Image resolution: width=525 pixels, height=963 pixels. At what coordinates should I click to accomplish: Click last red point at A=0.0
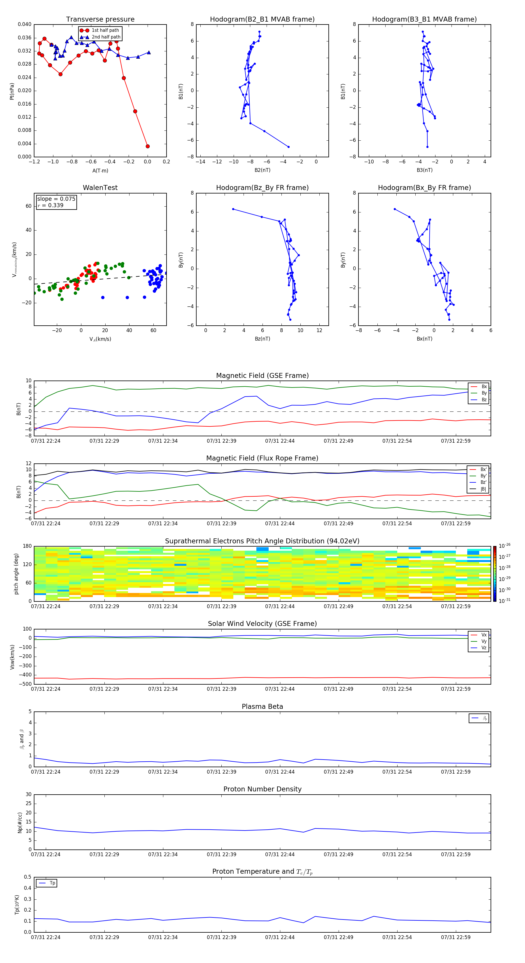(x=148, y=146)
